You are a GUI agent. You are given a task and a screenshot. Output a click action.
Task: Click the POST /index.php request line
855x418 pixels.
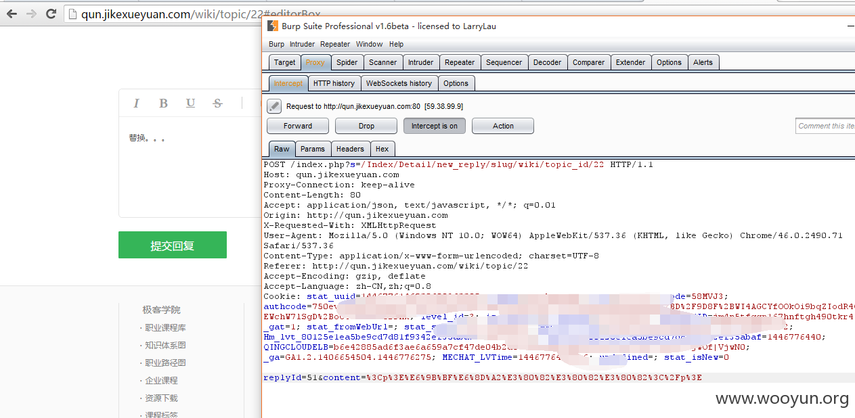pos(458,164)
